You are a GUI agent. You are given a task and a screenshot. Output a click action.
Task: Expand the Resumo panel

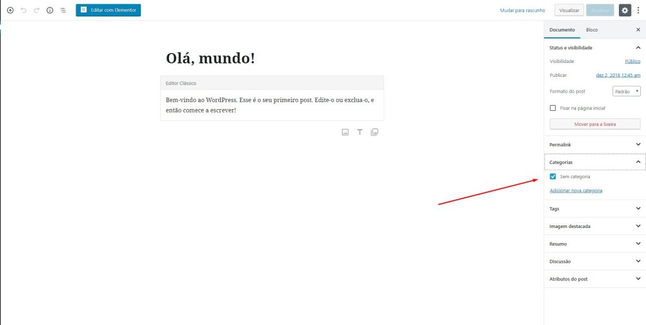point(595,244)
